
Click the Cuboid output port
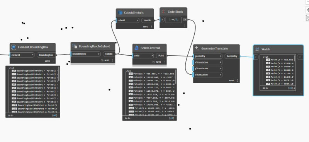(109, 54)
